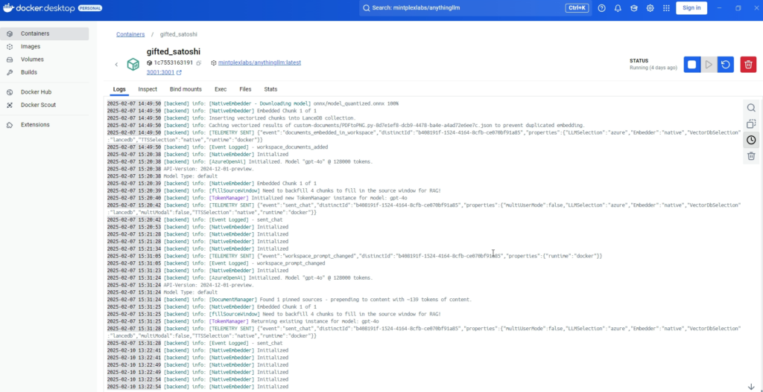
Task: Click the Sign in button
Action: [x=691, y=7]
